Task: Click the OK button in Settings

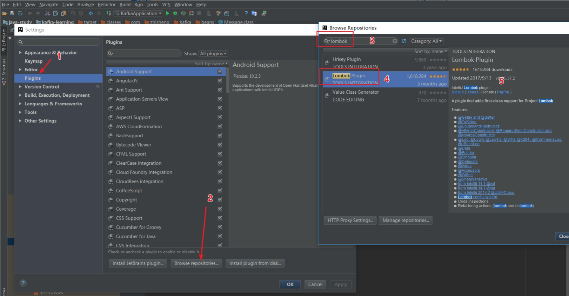Action: 290,284
